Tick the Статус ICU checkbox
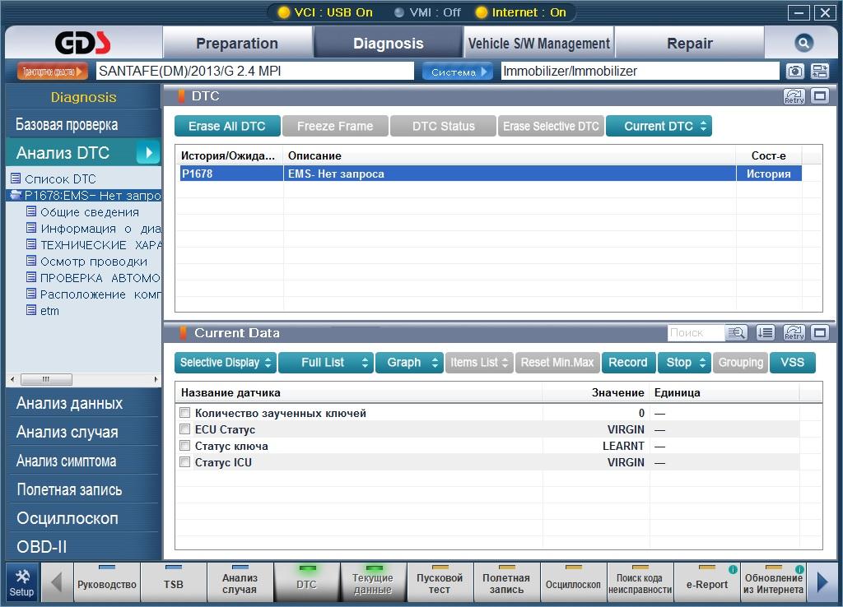The height and width of the screenshot is (607, 843). (185, 462)
